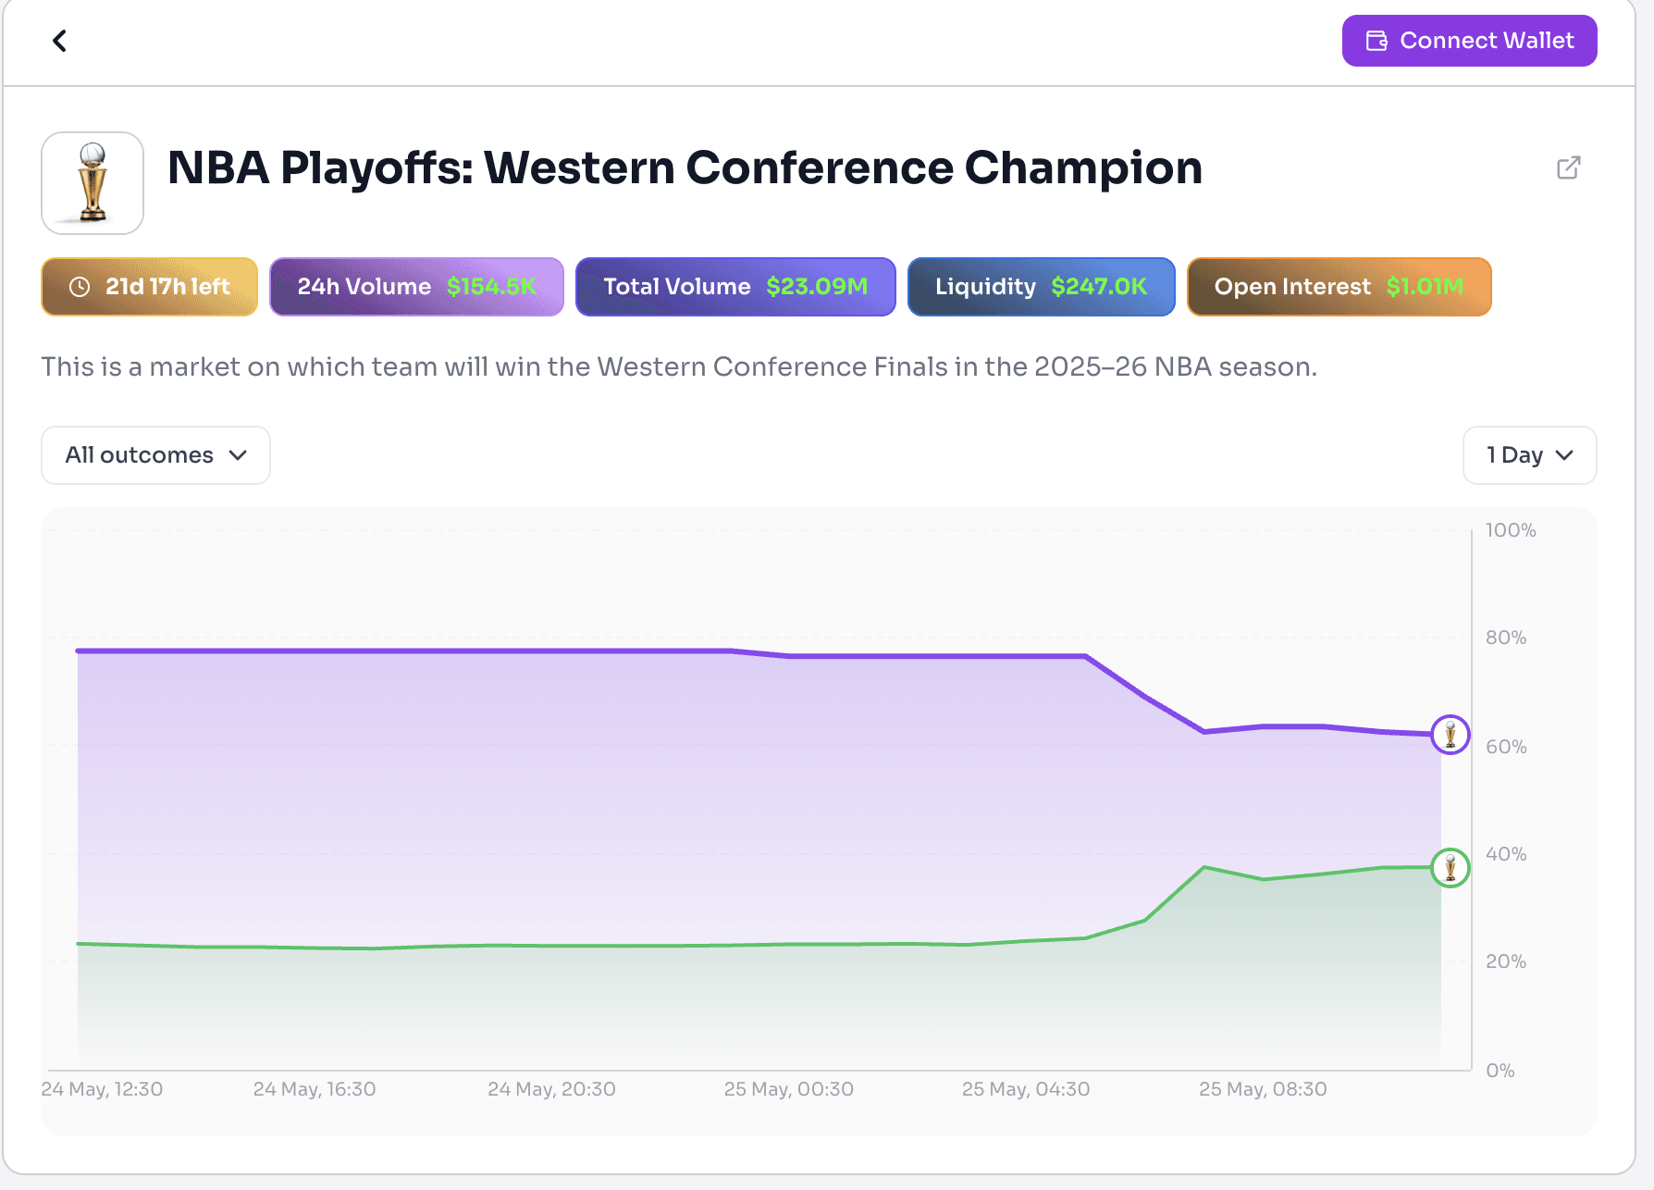Click the '25 May, 04:30' axis label
This screenshot has width=1654, height=1190.
1026,1089
